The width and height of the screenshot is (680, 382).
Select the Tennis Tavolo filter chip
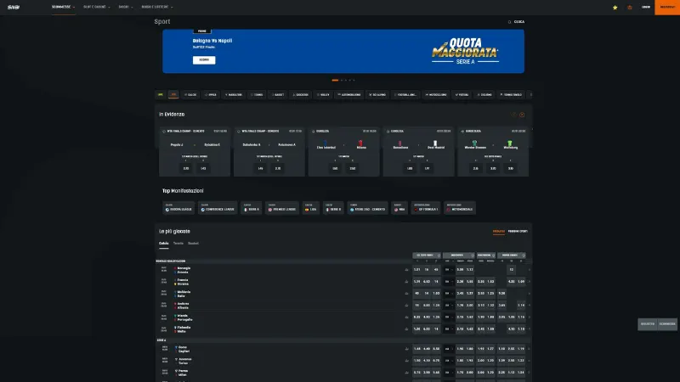point(511,94)
